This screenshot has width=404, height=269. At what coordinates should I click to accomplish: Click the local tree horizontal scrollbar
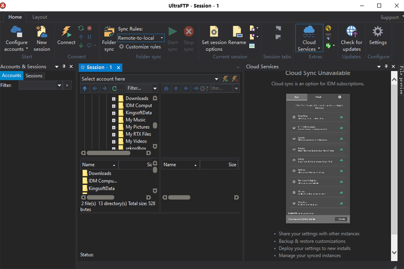click(x=109, y=153)
